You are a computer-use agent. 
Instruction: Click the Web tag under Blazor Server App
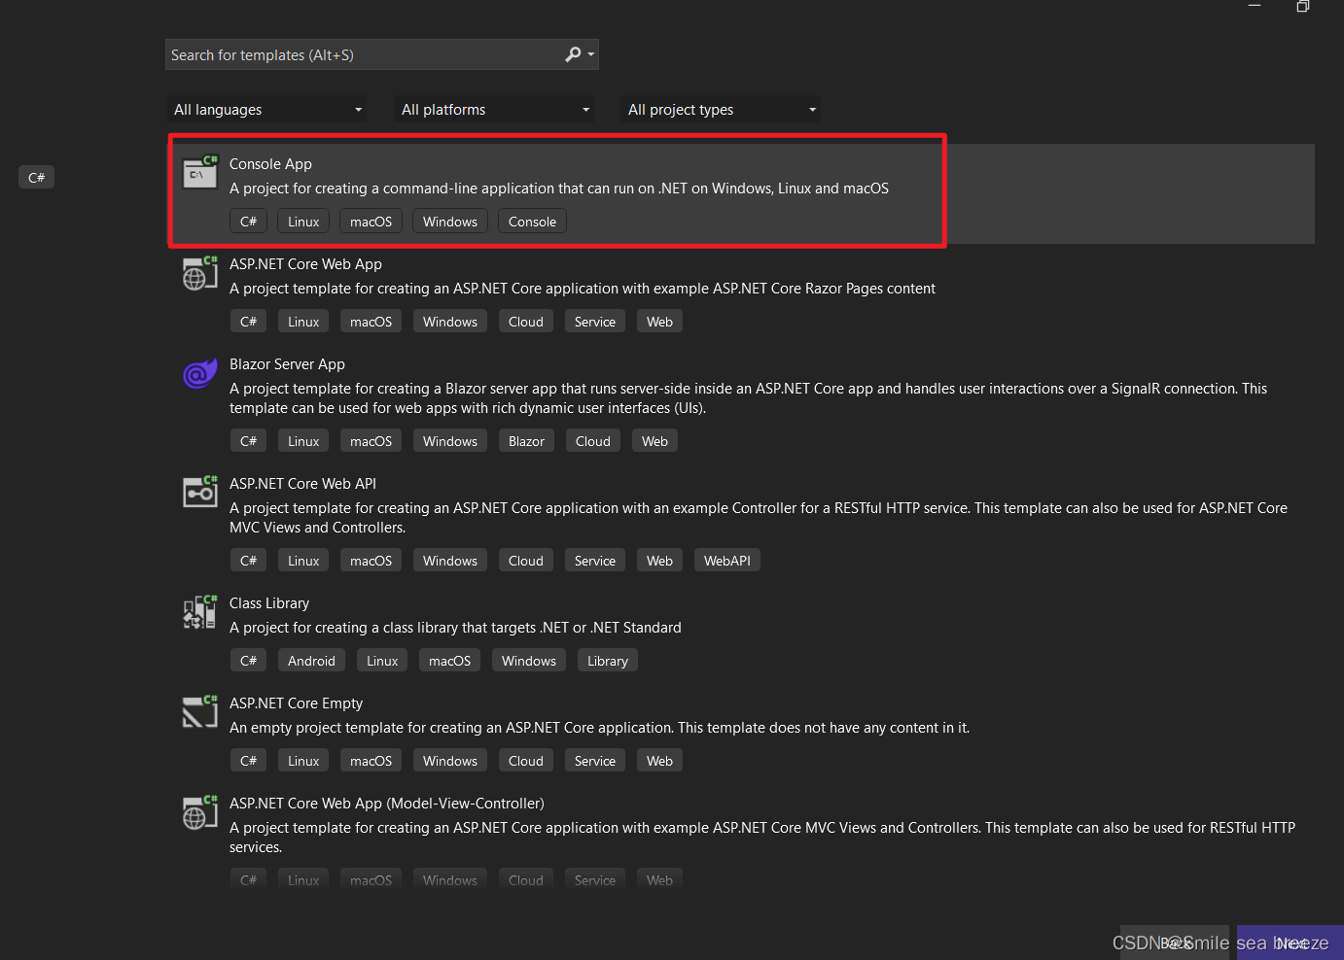tap(654, 441)
